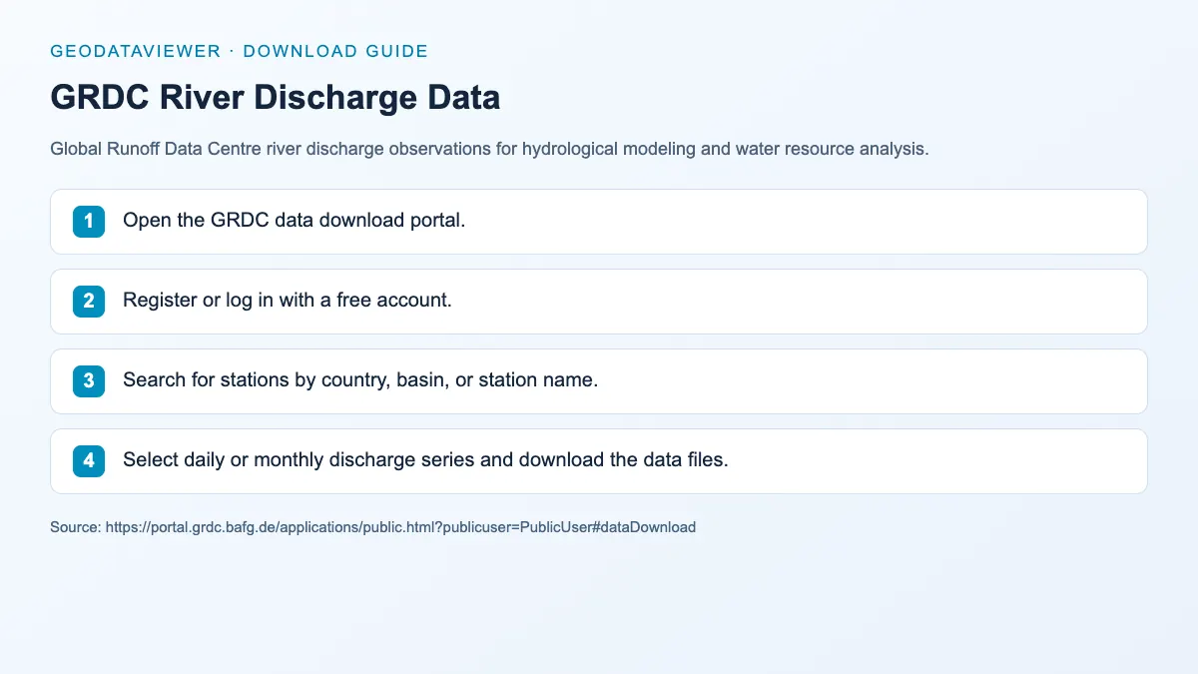The height and width of the screenshot is (674, 1198).
Task: Click the 'GEODATAVIEWER · DOWNLOAD GUIDE' label
Action: click(239, 51)
